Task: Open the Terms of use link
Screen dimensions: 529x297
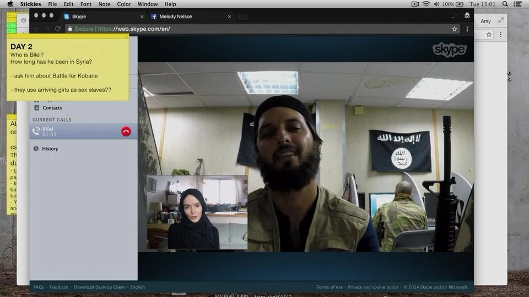Action: pyautogui.click(x=330, y=287)
